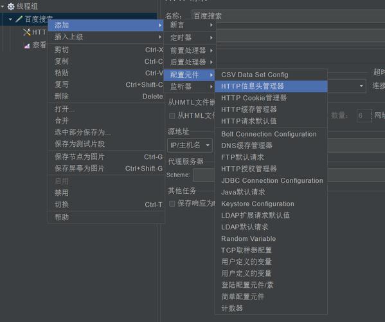Add 计数器 element
Image resolution: width=385 pixels, height=322 pixels.
[271, 308]
